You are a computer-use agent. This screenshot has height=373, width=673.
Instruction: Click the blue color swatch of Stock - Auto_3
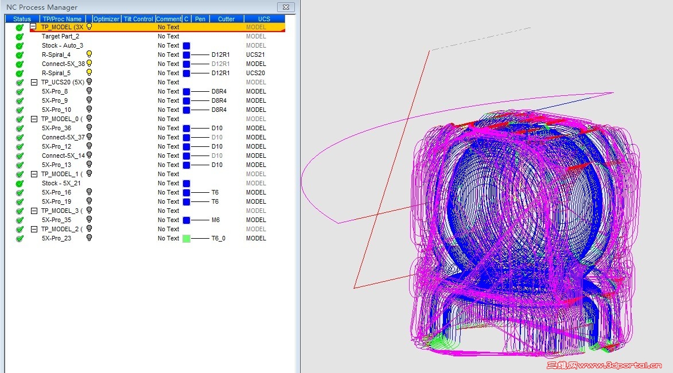186,46
